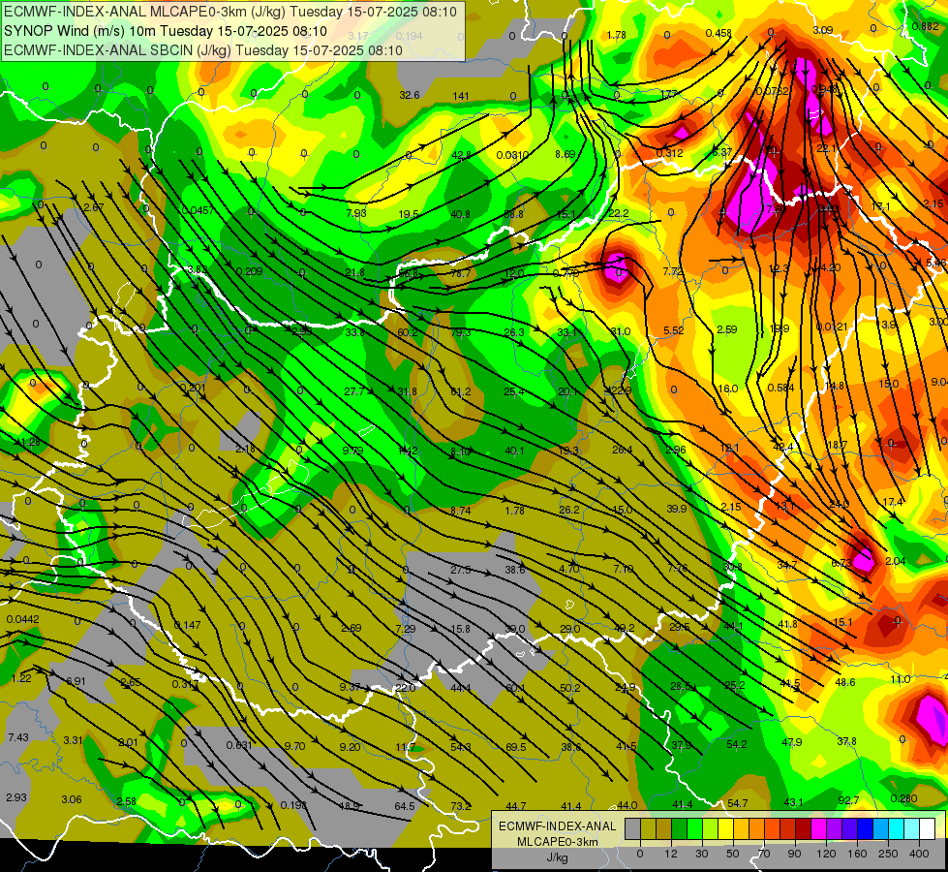
Task: Click the map value 47.9
Action: tap(791, 742)
